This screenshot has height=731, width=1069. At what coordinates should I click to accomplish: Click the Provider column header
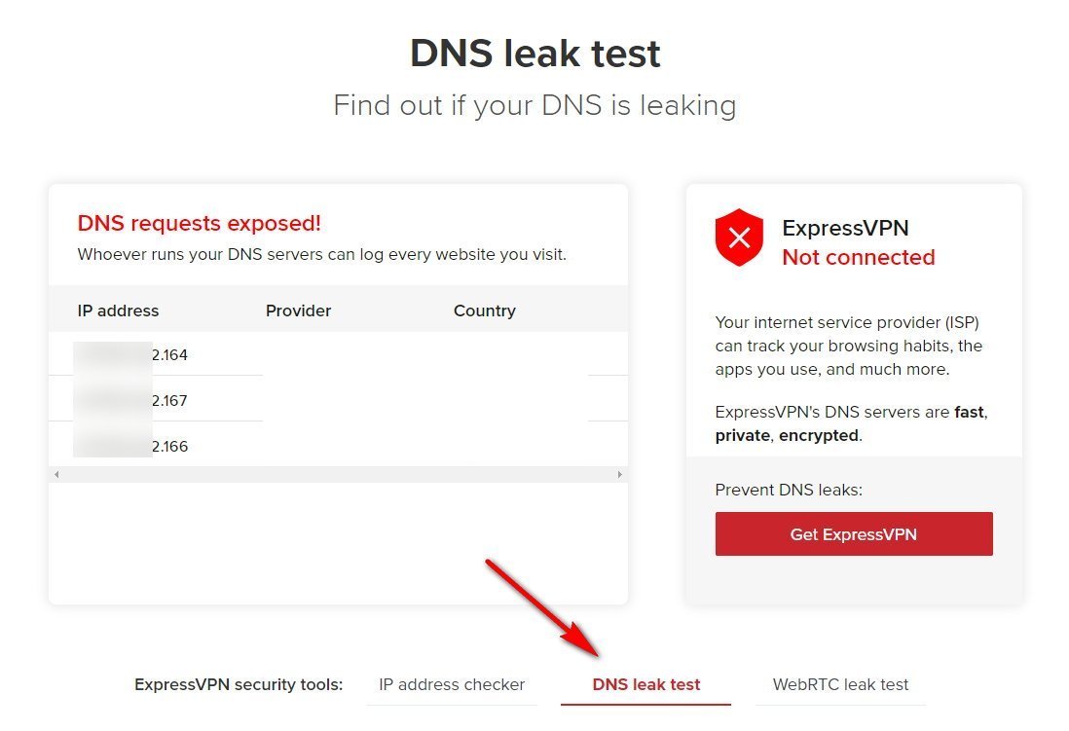(x=298, y=311)
